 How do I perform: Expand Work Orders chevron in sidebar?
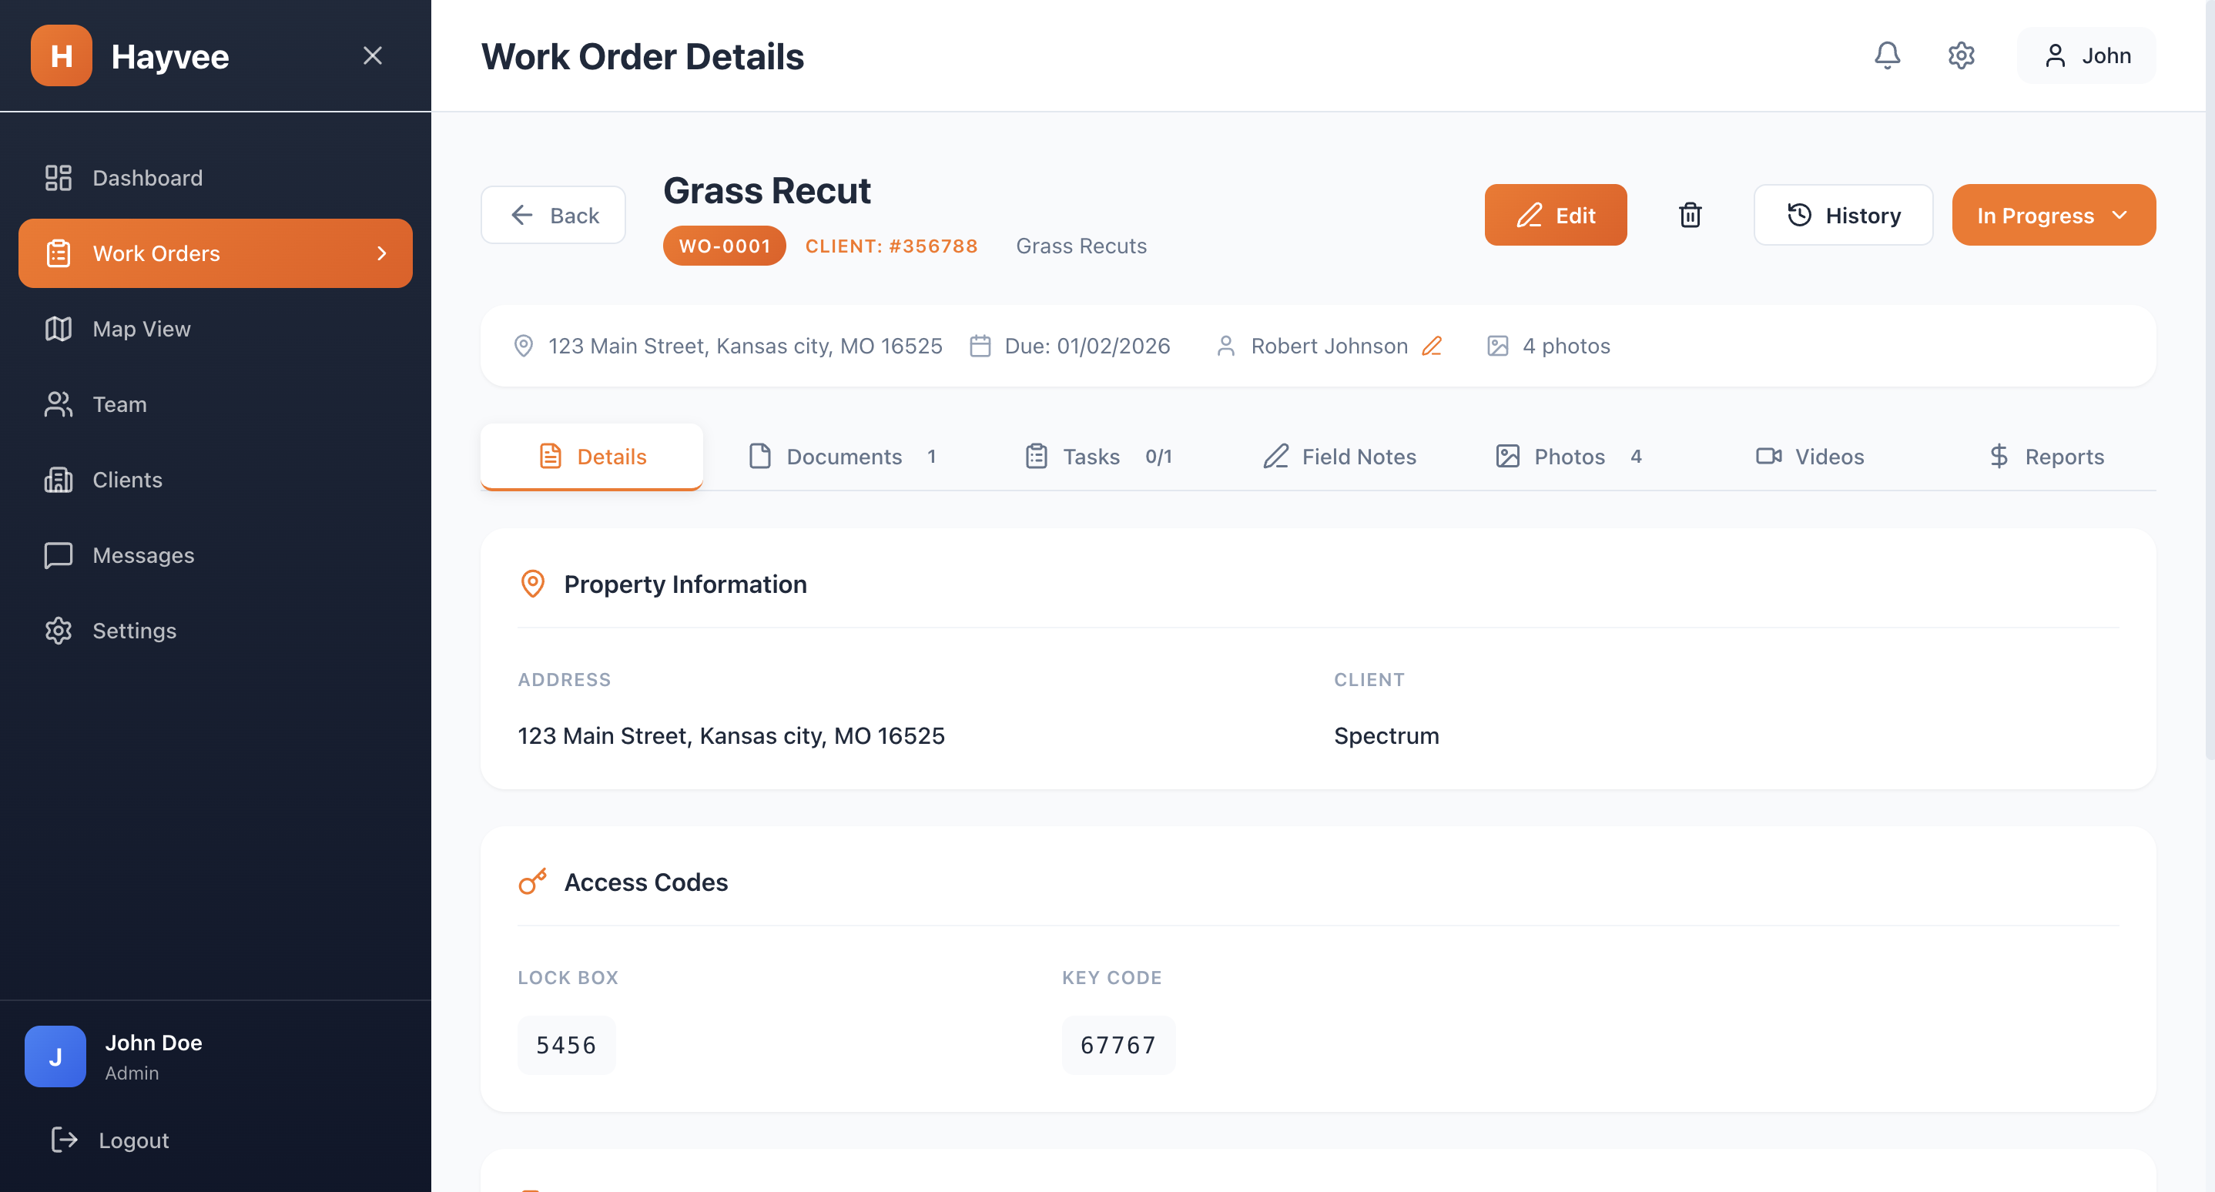tap(382, 253)
